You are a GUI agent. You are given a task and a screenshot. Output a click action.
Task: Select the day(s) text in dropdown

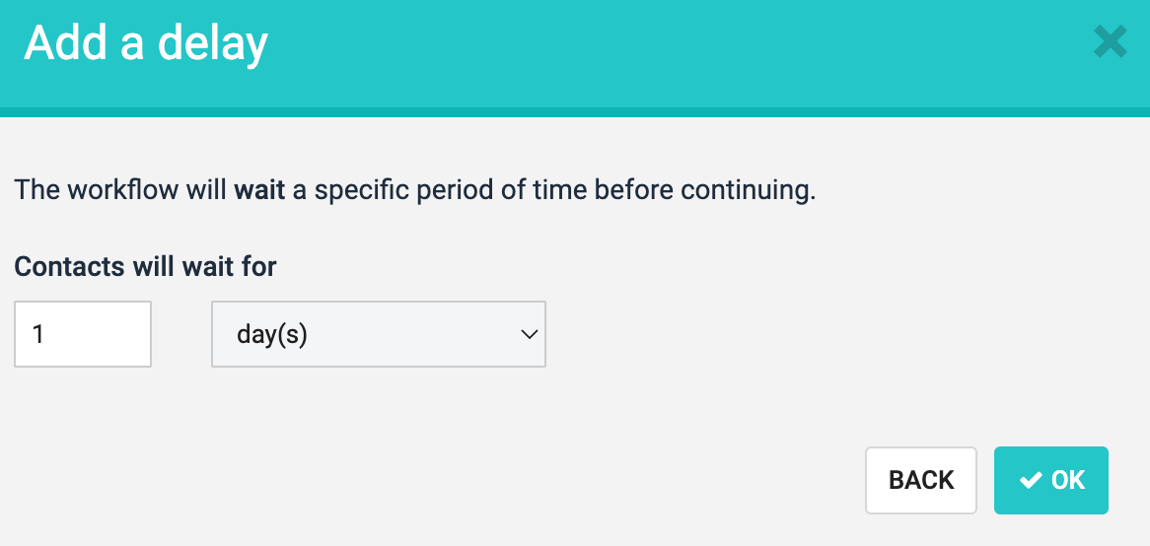(x=272, y=334)
